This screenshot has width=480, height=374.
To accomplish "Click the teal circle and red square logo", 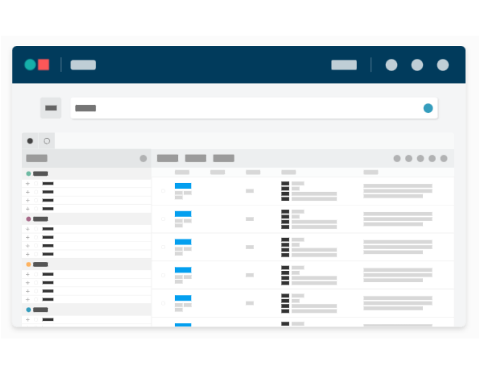I will tap(37, 65).
